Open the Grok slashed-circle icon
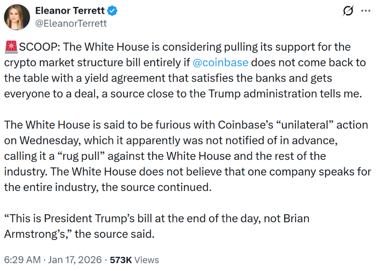 (348, 12)
